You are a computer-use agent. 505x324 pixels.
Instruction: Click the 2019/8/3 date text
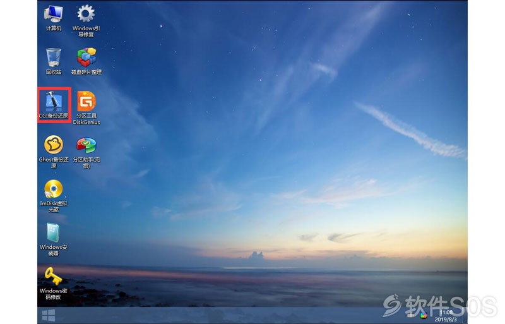(446, 319)
